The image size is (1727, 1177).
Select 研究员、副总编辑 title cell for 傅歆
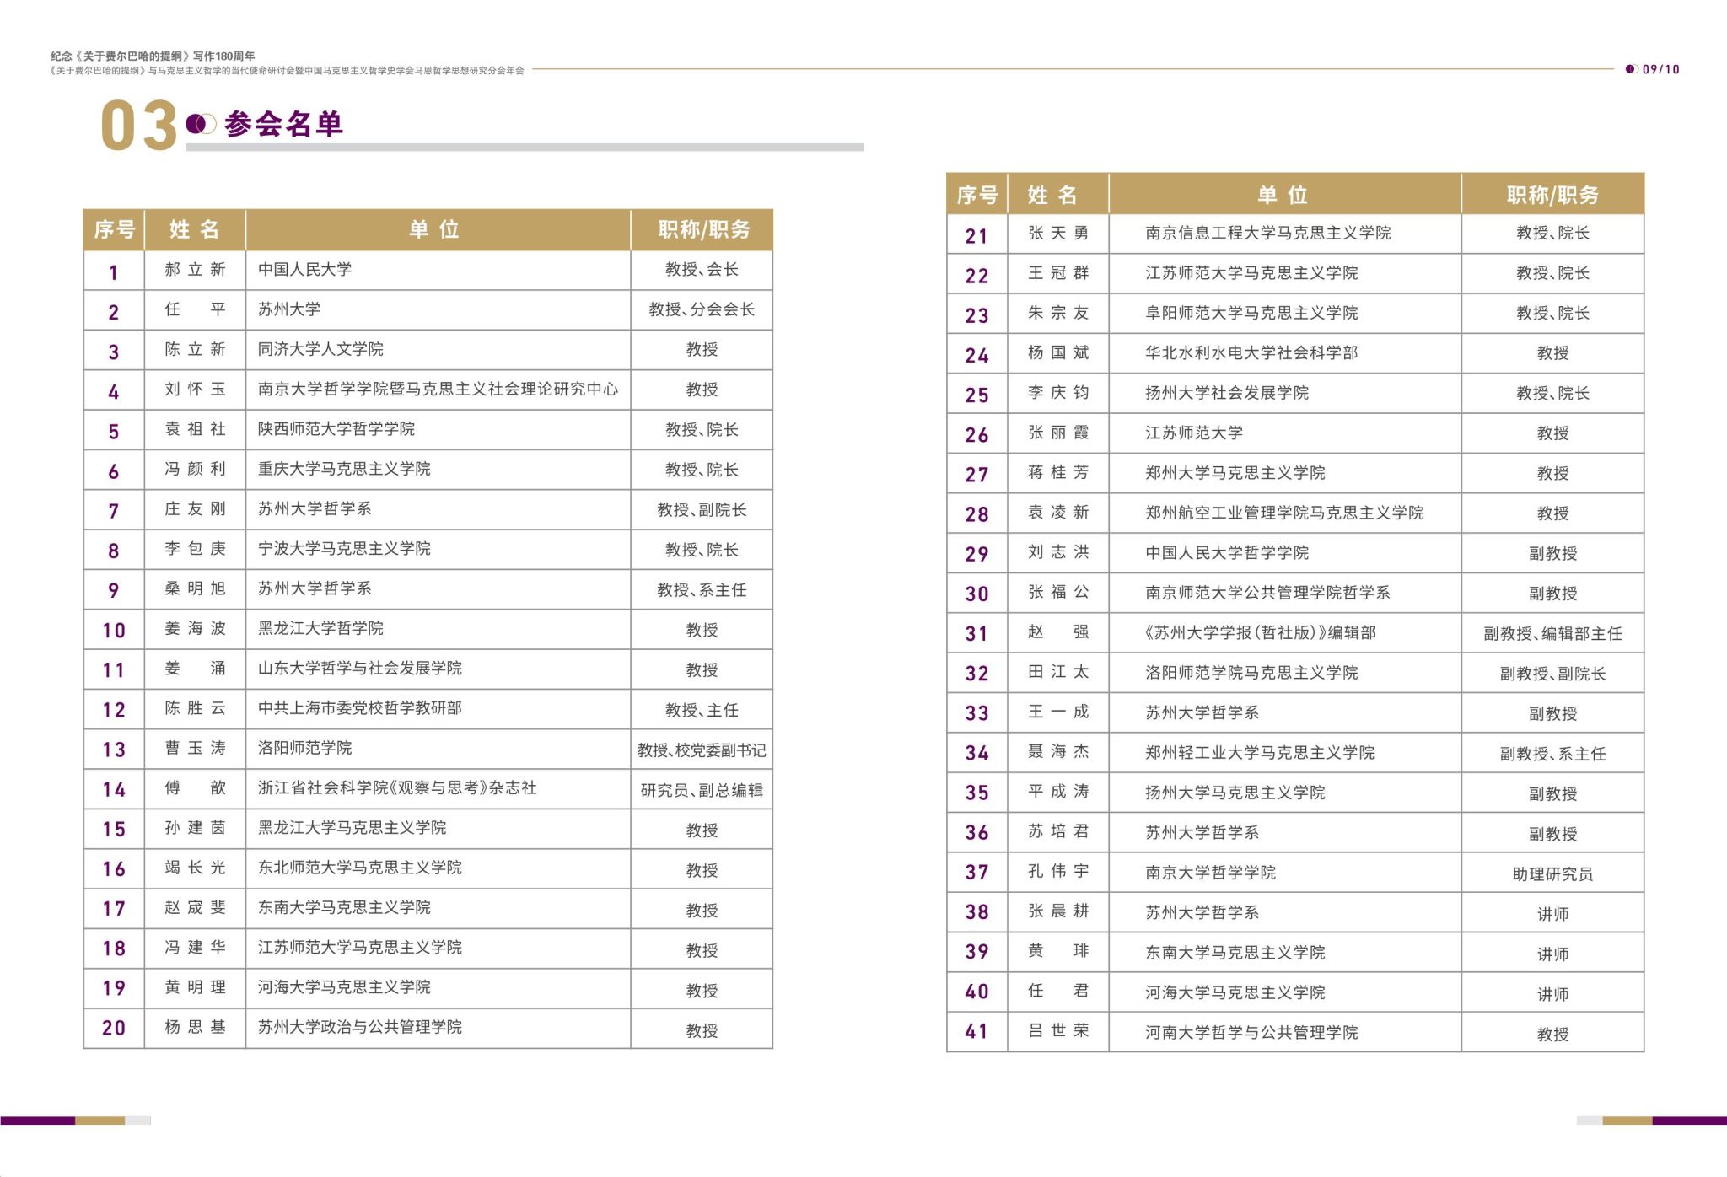[x=702, y=790]
